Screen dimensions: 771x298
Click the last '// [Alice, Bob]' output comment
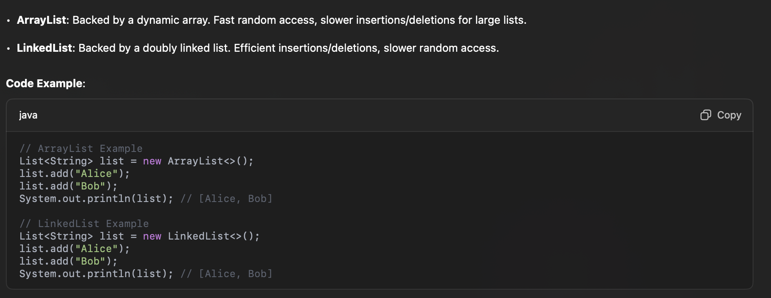tap(227, 274)
